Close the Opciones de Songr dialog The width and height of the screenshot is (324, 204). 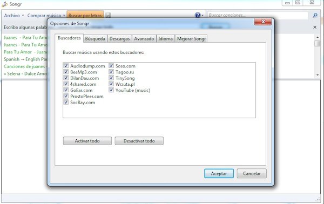coord(263,22)
